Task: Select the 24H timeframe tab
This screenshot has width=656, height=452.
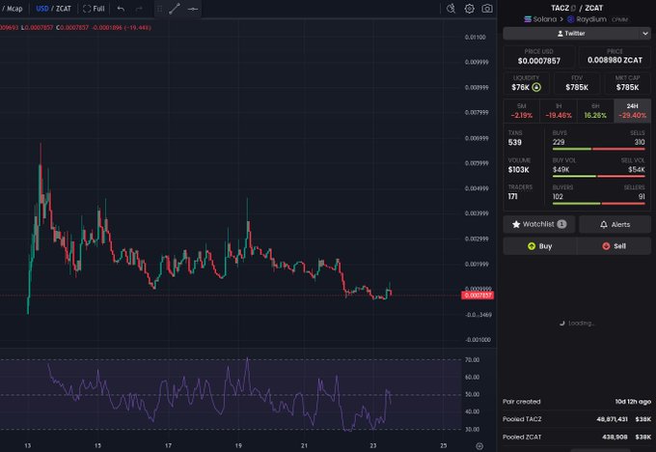Action: coord(632,111)
